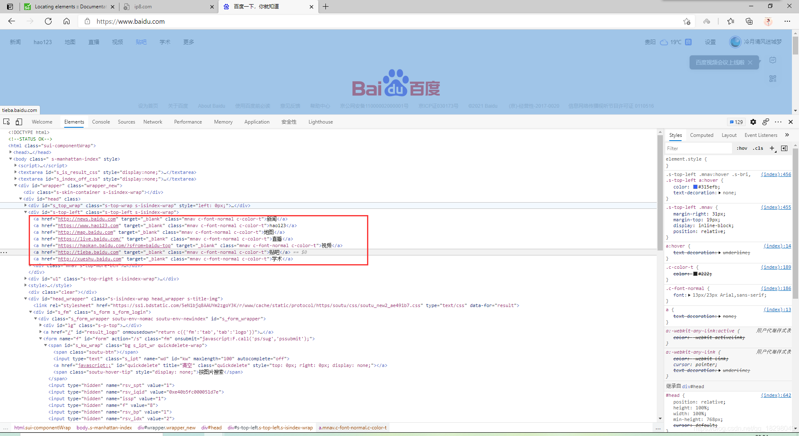The width and height of the screenshot is (799, 436).
Task: Toggle device emulation icon in DevTools
Action: 19,122
